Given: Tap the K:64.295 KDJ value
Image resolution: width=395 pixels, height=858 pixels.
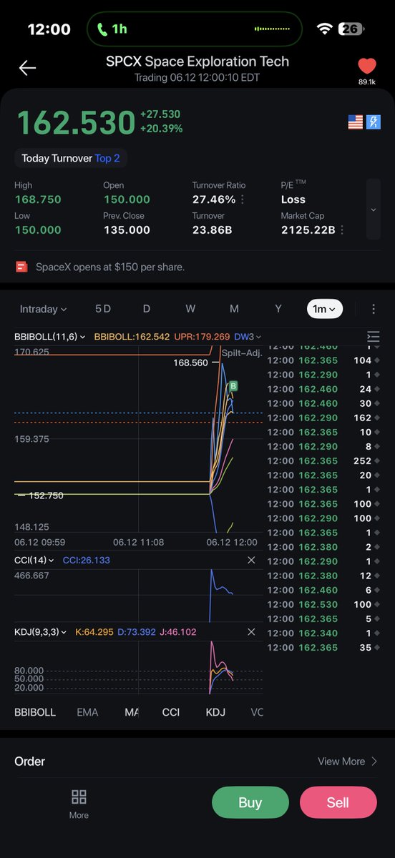Looking at the screenshot, I should [x=94, y=632].
